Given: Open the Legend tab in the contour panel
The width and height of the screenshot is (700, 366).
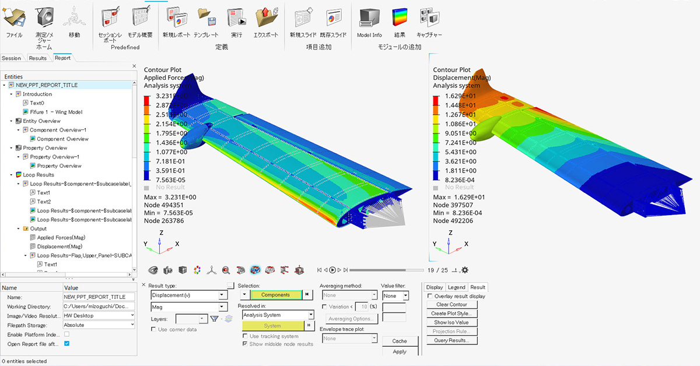Looking at the screenshot, I should [x=457, y=287].
